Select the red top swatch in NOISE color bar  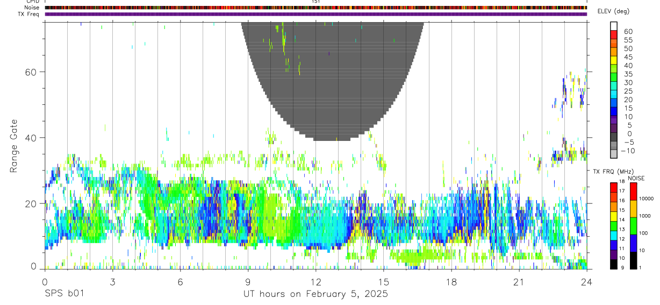click(633, 191)
